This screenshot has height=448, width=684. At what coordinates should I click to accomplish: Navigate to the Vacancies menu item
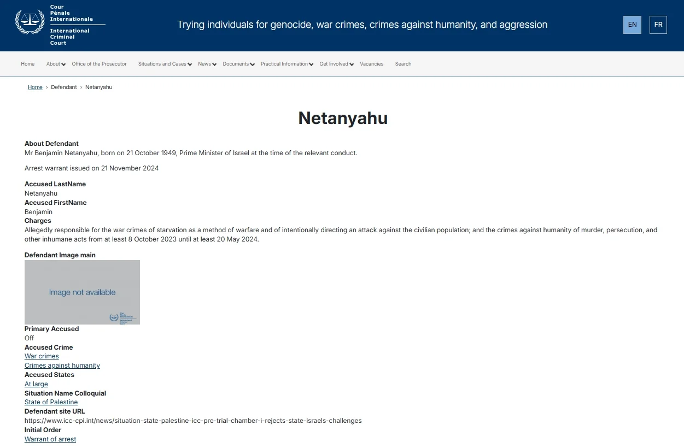pyautogui.click(x=372, y=64)
